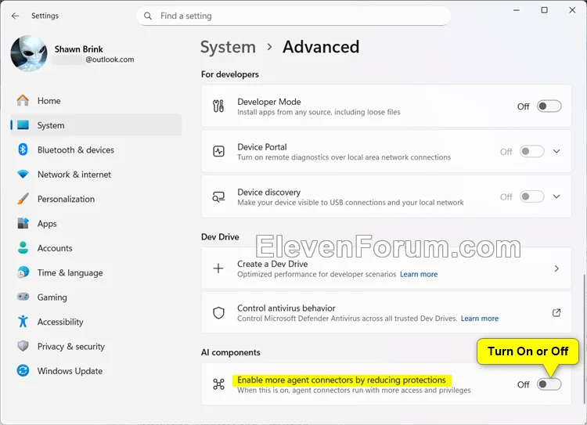This screenshot has width=587, height=425.
Task: Click Learn more for antivirus behavior
Action: 480,319
